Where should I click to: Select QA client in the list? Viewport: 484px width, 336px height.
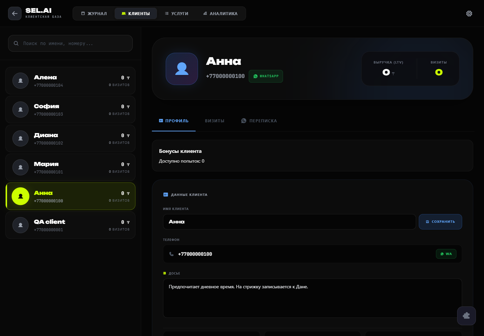70,225
